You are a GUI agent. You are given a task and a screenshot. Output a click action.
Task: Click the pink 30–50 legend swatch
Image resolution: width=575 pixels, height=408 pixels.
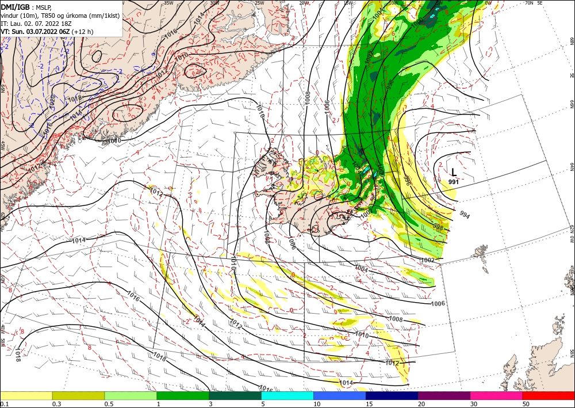coord(497,395)
